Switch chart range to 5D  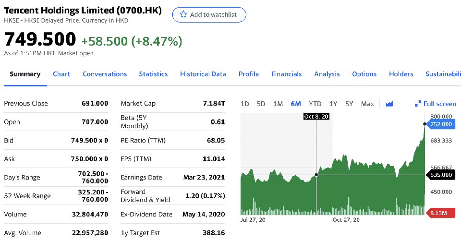click(261, 104)
